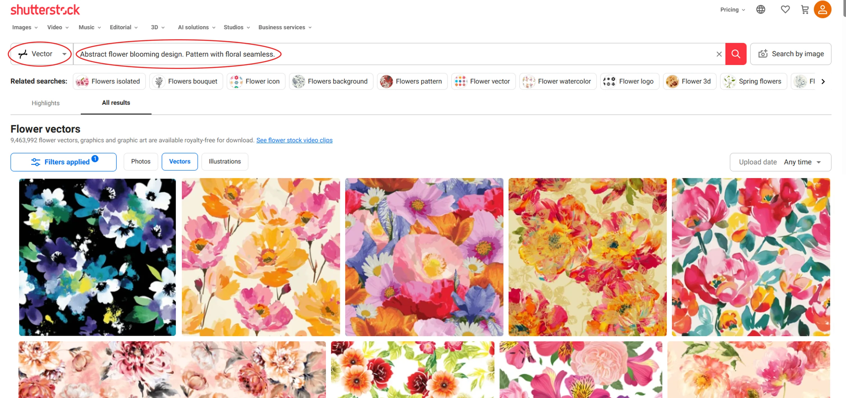Expand the Editorial menu

point(124,27)
